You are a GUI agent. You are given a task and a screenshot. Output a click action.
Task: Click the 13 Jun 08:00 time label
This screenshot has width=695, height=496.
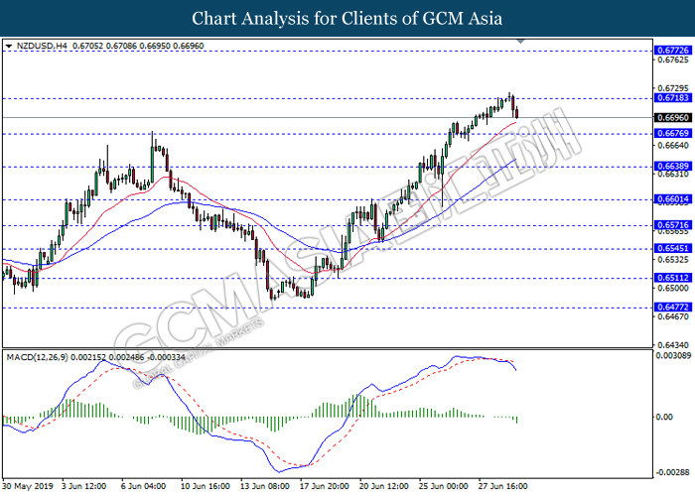[x=265, y=486]
